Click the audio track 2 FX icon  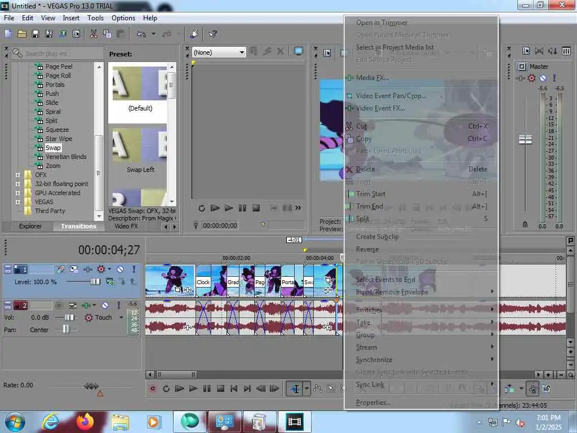coord(86,305)
